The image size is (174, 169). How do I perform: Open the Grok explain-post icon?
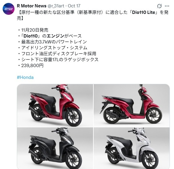point(159,6)
